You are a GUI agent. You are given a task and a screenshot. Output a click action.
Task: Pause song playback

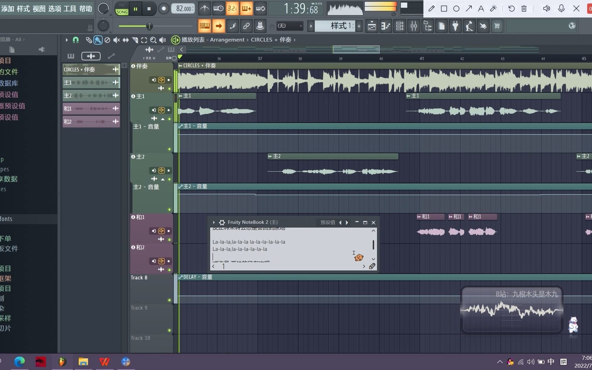tap(136, 9)
